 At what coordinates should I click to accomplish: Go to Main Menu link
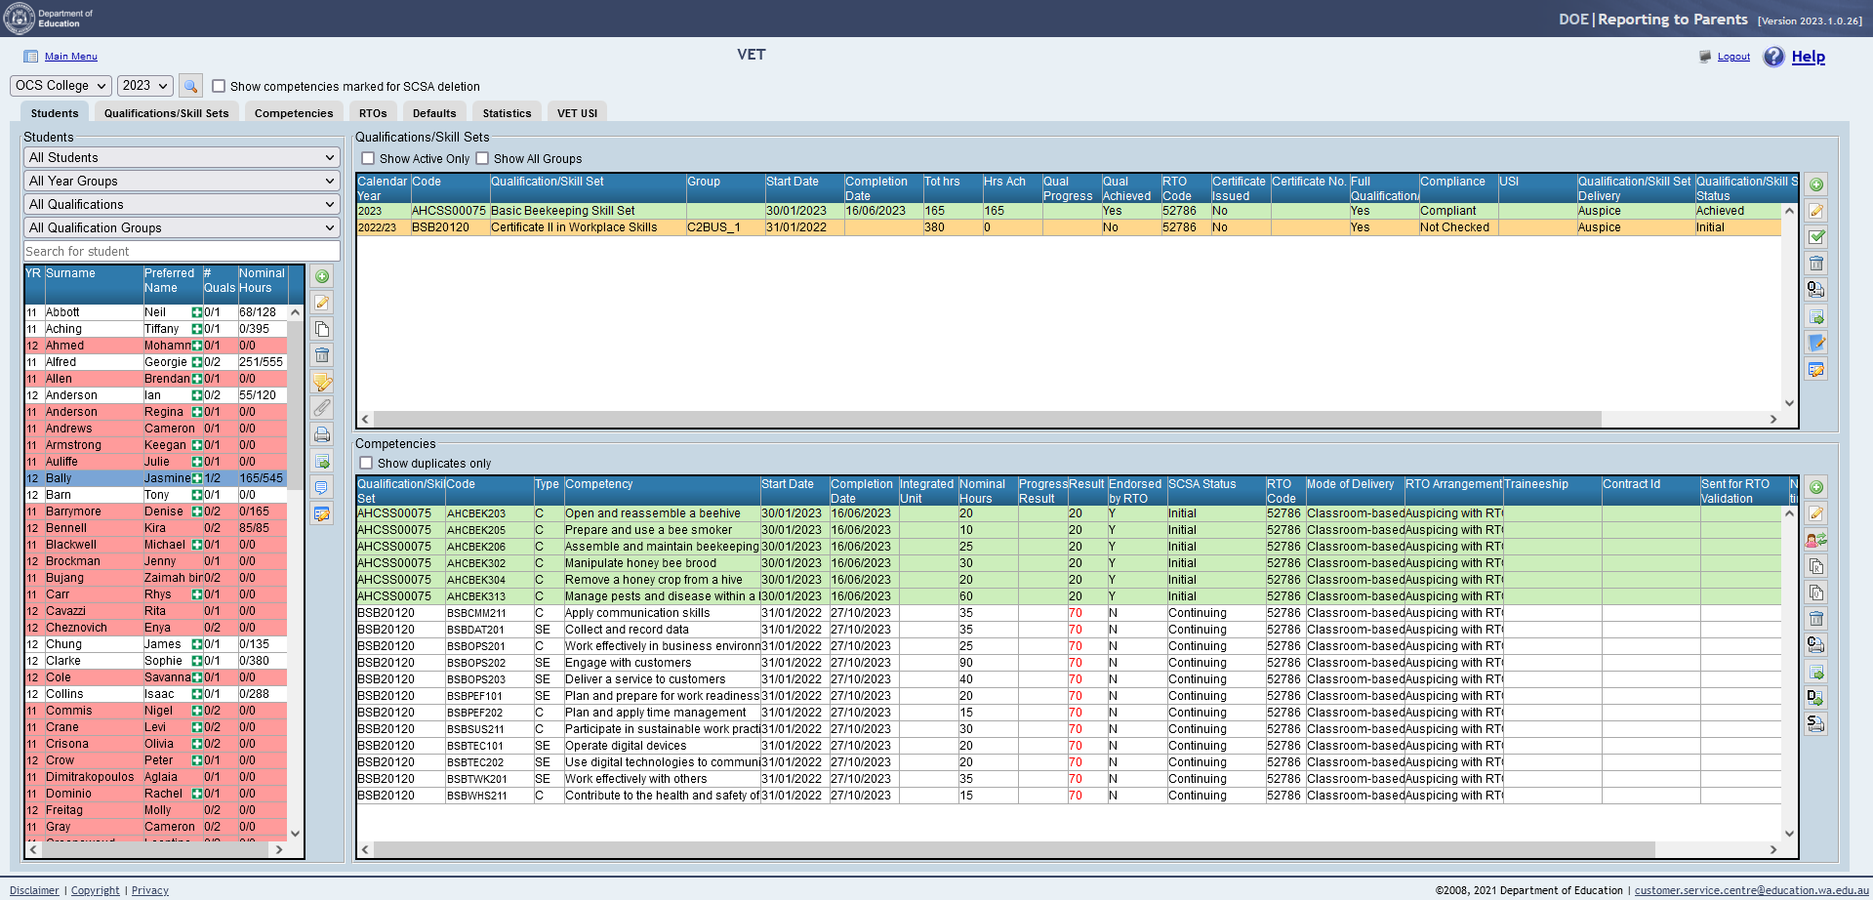point(70,57)
